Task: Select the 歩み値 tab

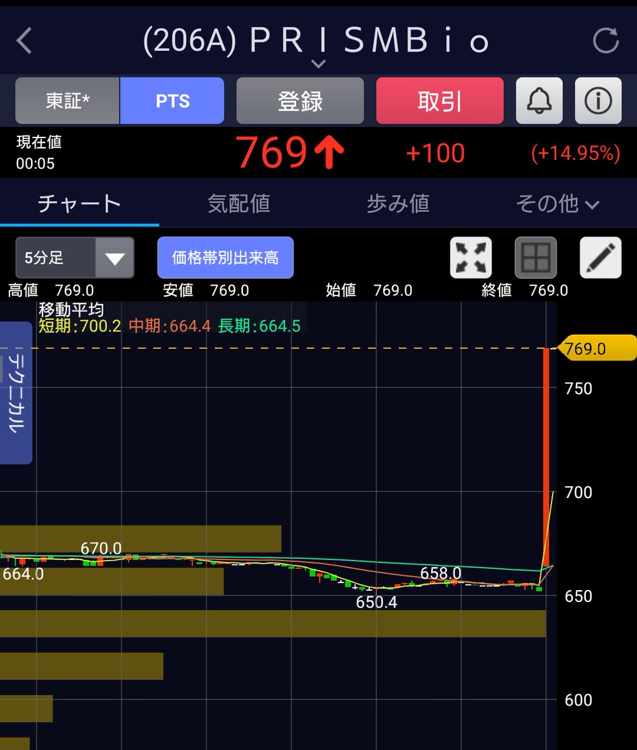Action: [398, 204]
